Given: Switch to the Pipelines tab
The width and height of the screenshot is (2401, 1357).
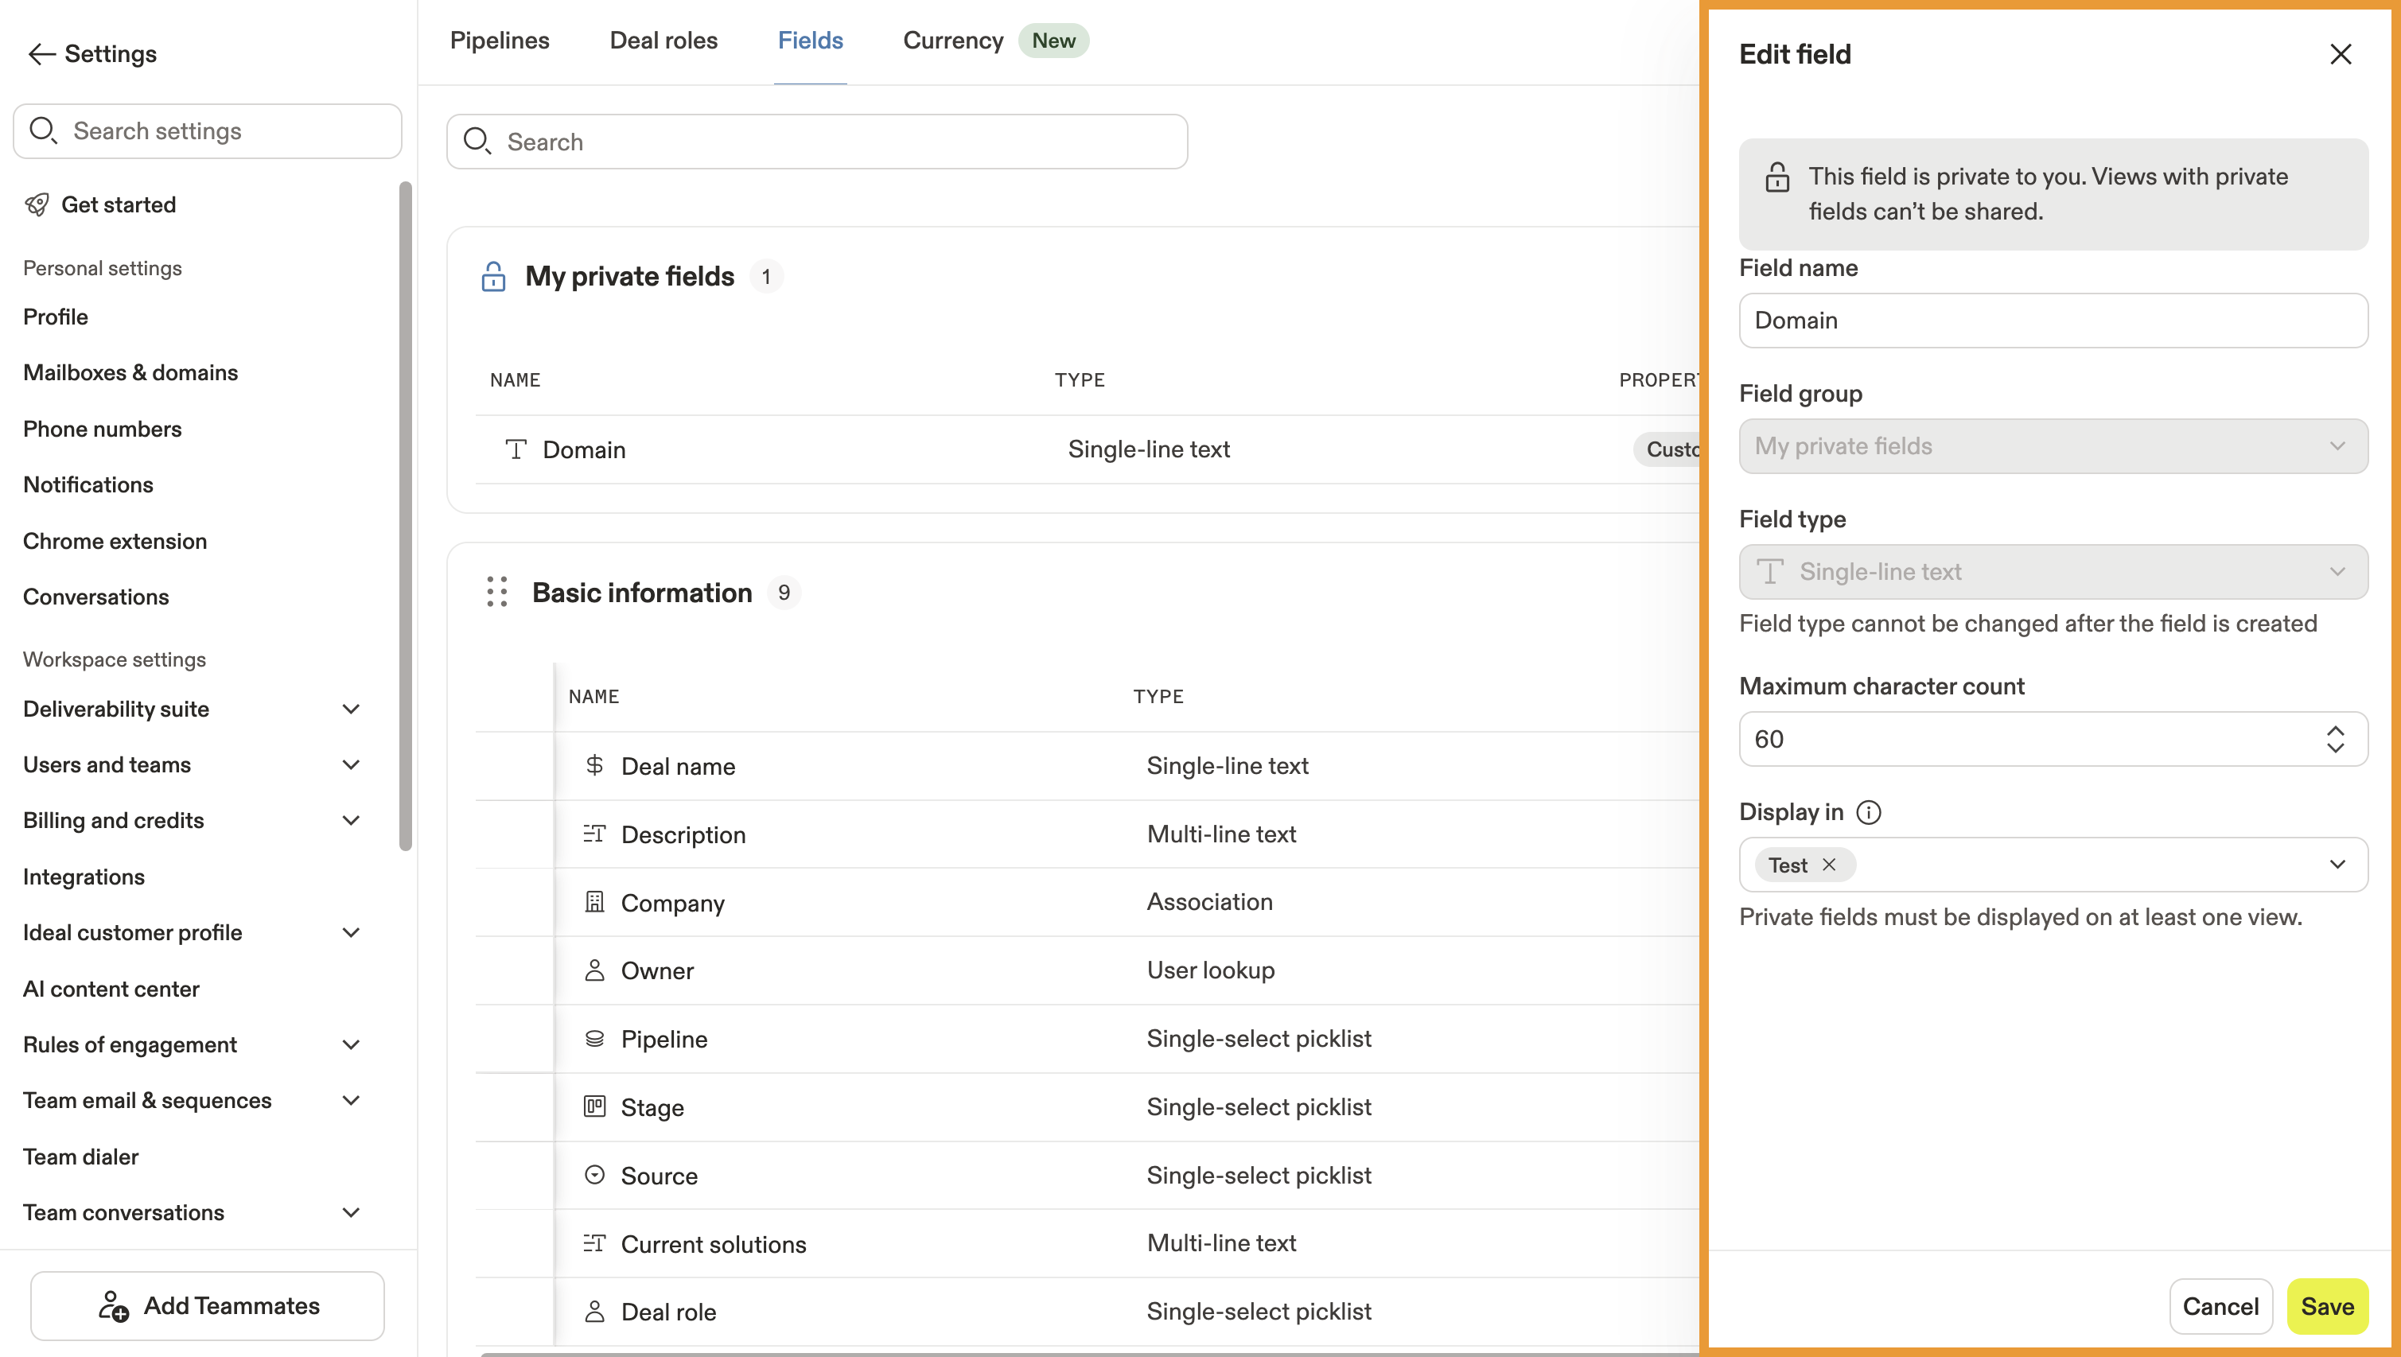Looking at the screenshot, I should tap(500, 40).
